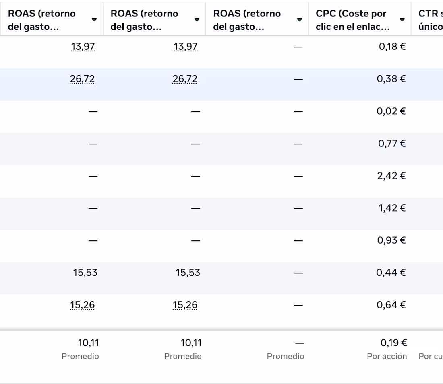
Task: Open the first ROAS column options dropdown
Action: pyautogui.click(x=94, y=19)
